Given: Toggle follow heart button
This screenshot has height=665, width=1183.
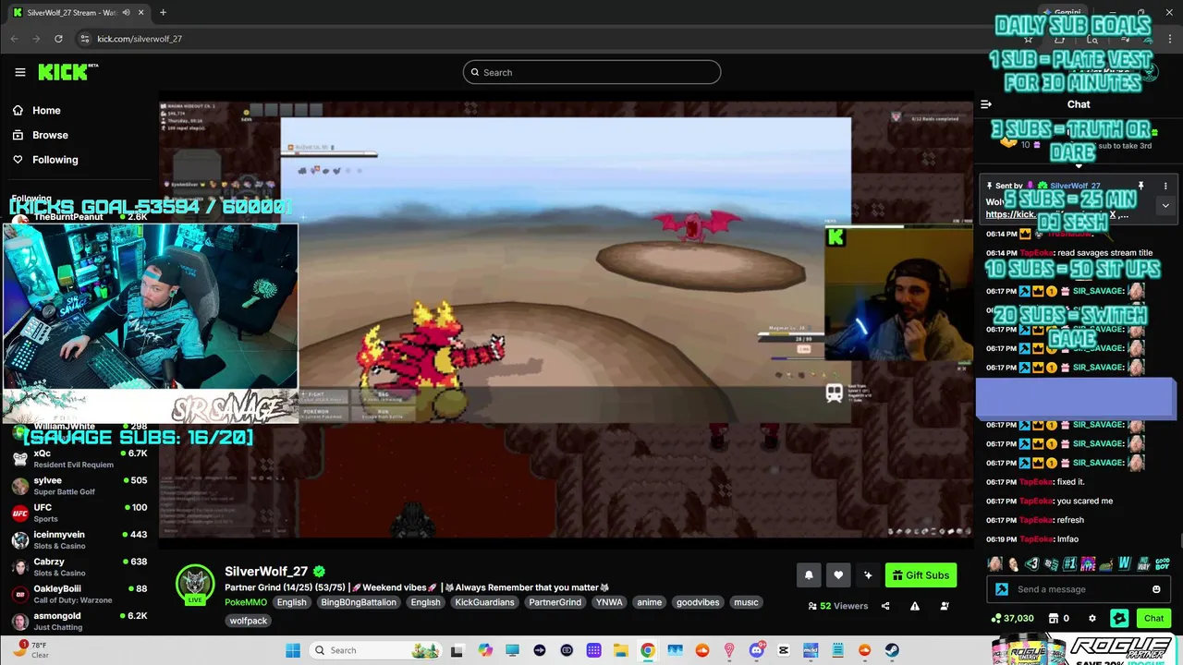Looking at the screenshot, I should [x=838, y=575].
